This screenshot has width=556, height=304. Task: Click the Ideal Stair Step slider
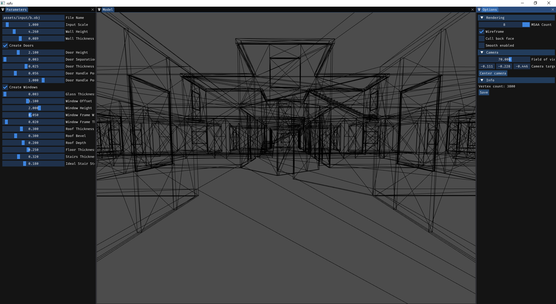pyautogui.click(x=33, y=164)
